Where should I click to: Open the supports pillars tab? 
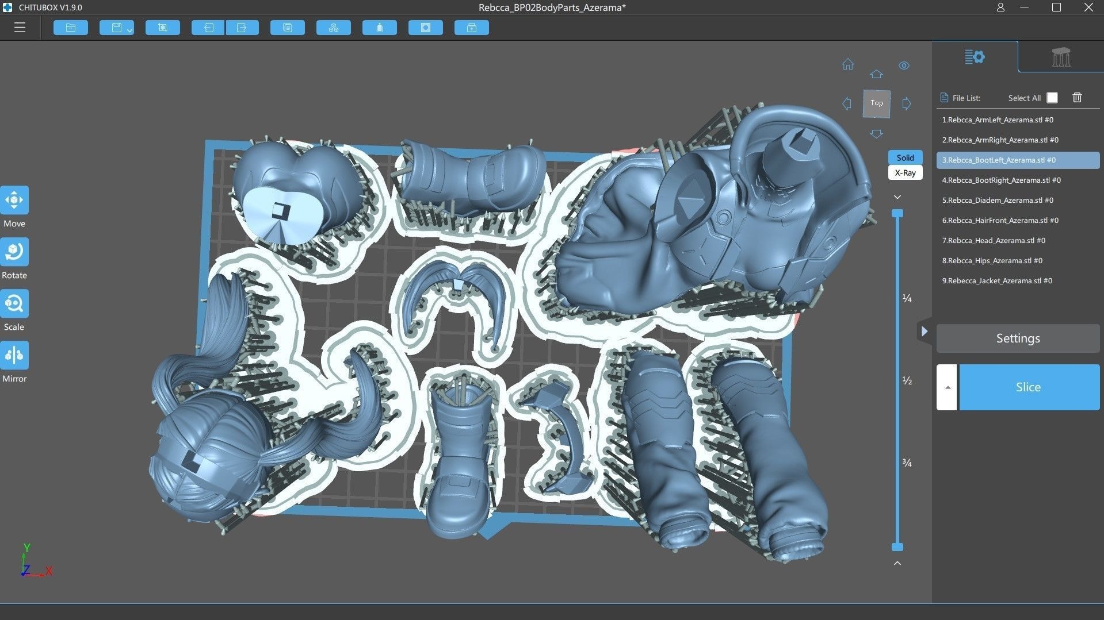(1061, 57)
